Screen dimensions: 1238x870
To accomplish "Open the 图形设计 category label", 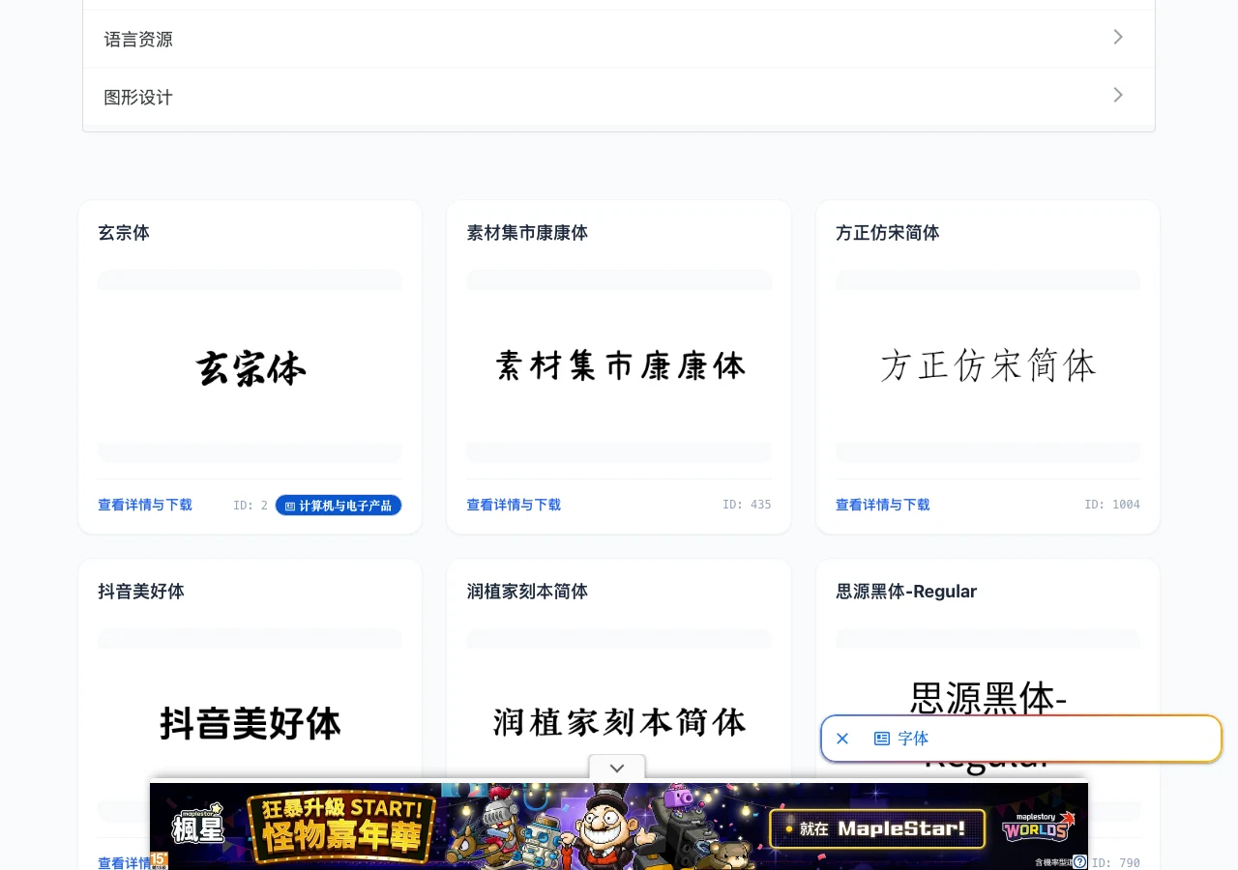I will point(138,98).
